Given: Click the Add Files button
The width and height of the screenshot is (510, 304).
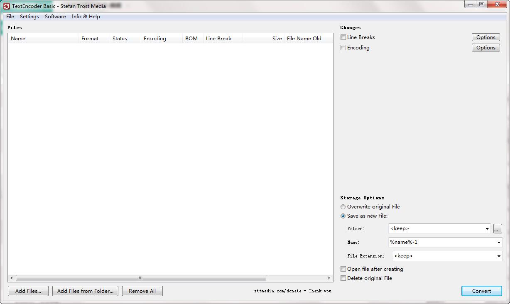Looking at the screenshot, I should pos(28,291).
